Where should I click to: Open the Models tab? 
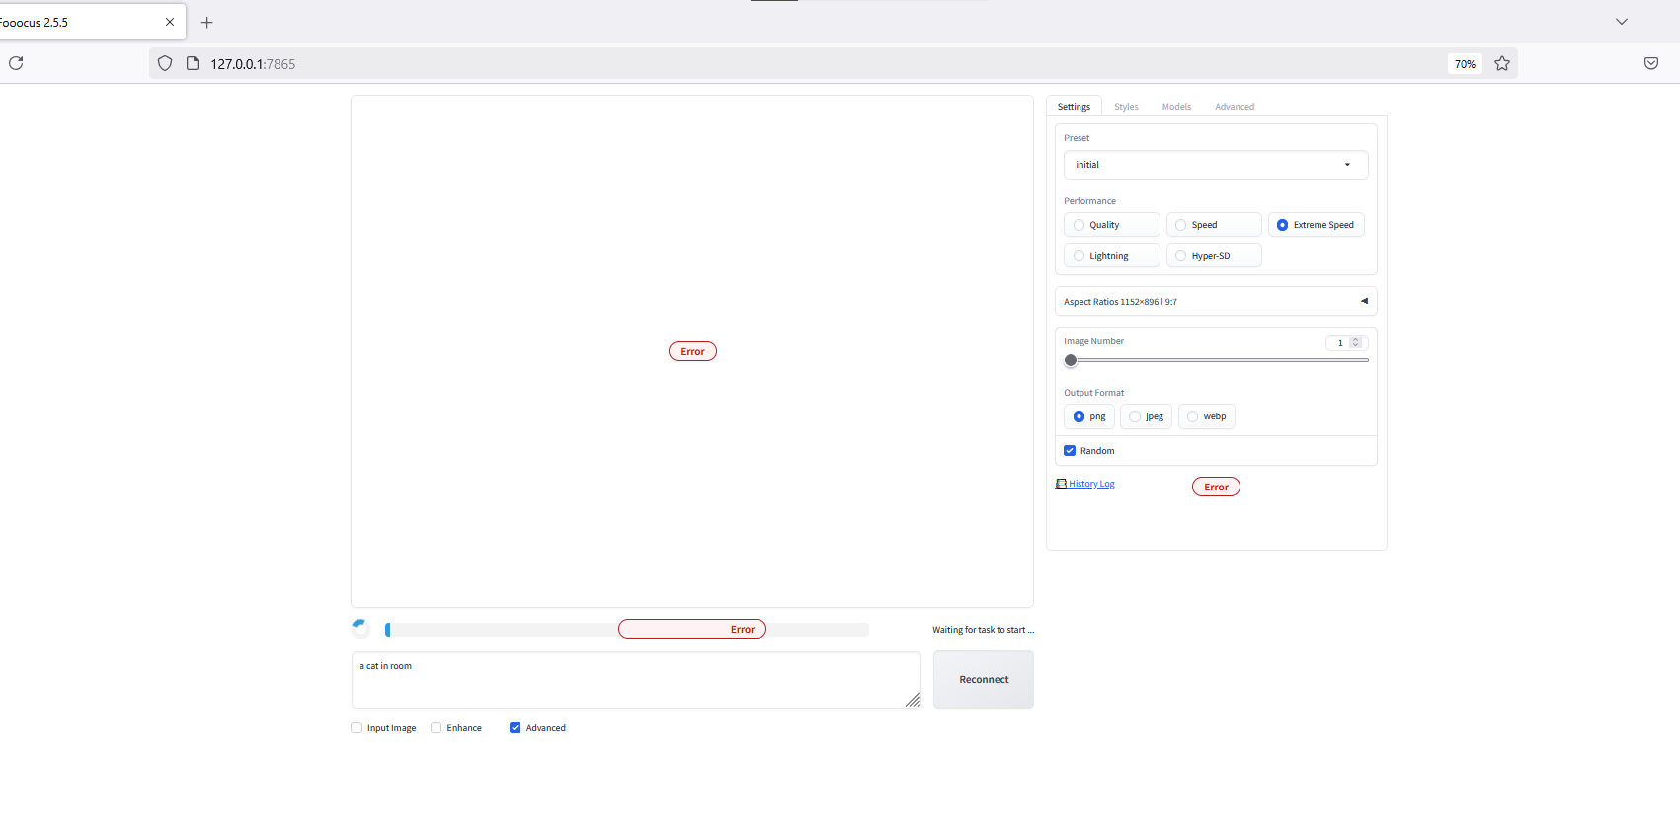[1176, 107]
